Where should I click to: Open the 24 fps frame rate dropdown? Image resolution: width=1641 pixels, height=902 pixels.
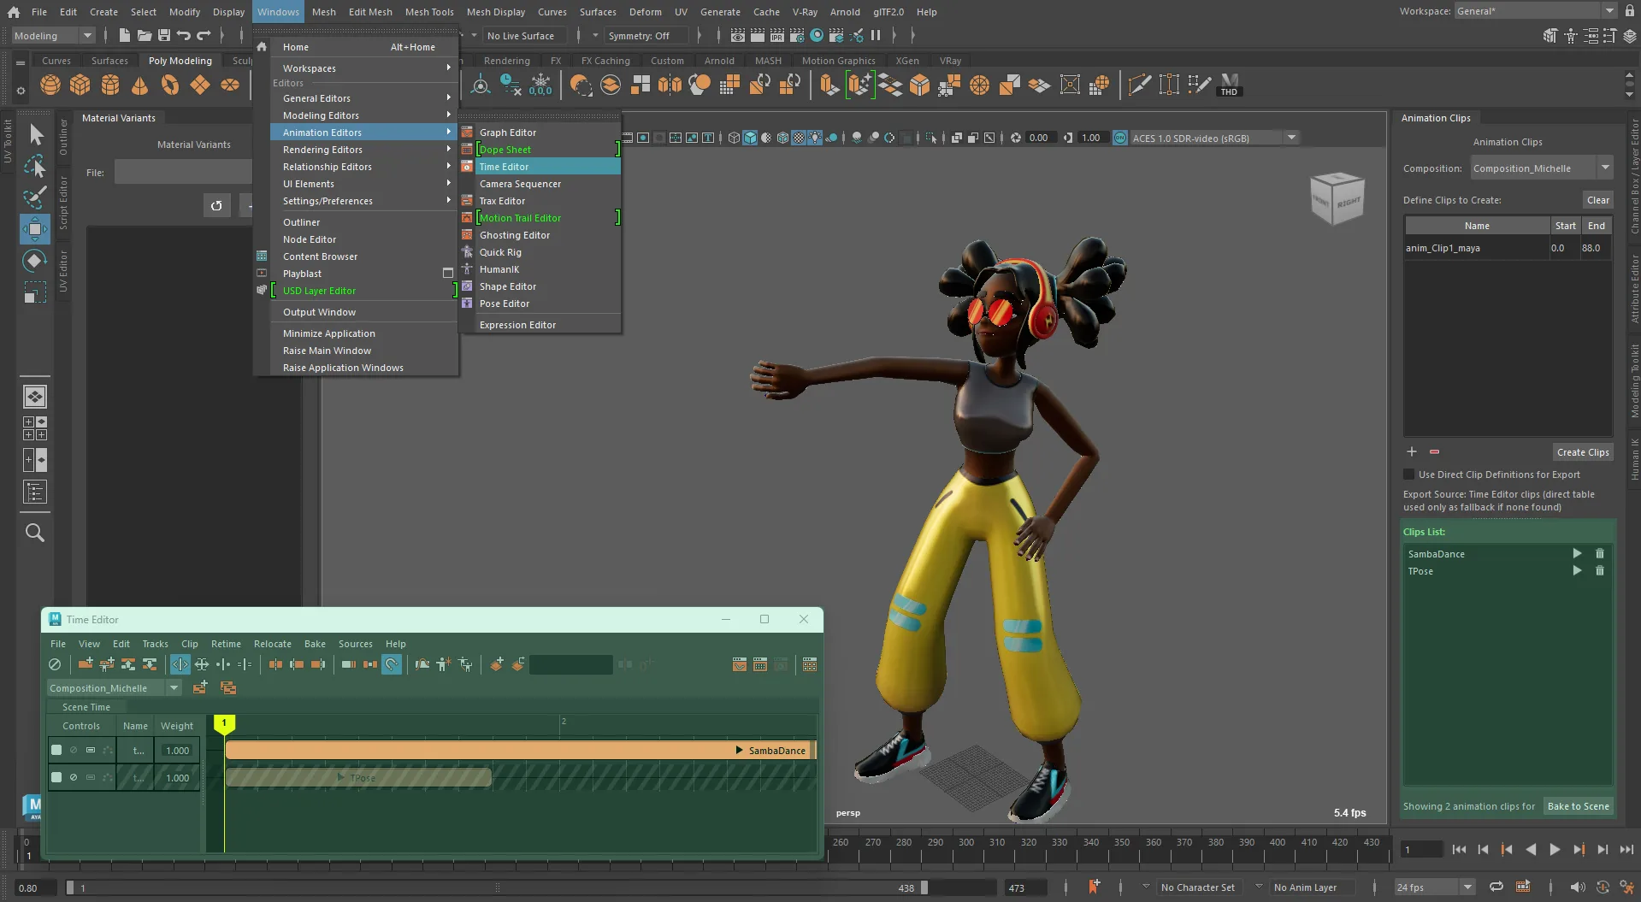point(1435,887)
